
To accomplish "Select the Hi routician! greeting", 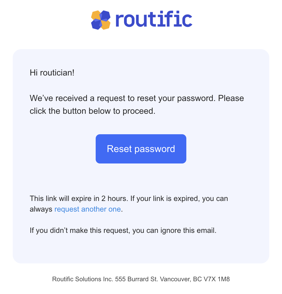I will tap(52, 73).
